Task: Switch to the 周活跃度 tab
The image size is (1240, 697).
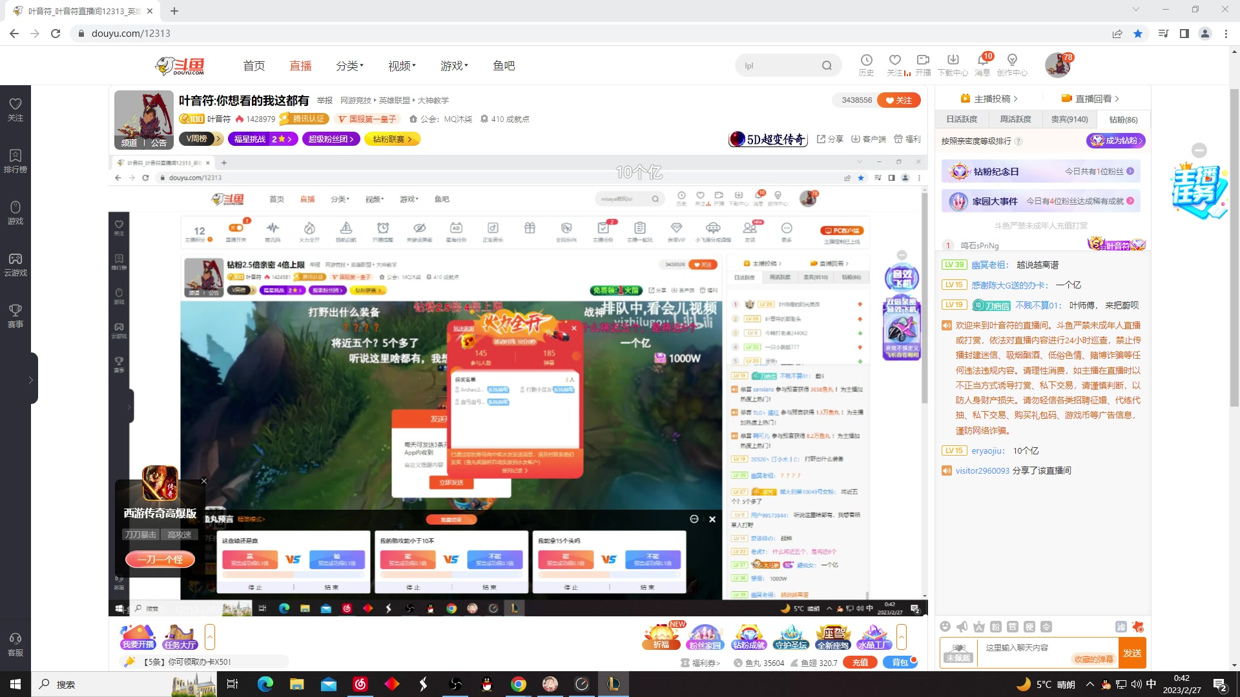Action: 1015,119
